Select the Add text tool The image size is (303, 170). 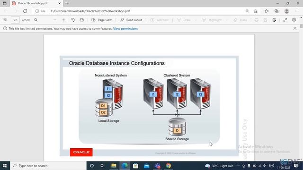[160, 20]
